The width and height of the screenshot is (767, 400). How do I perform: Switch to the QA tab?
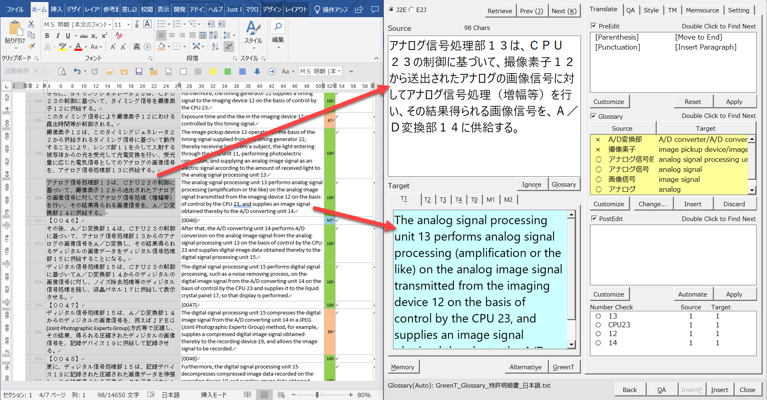(630, 10)
